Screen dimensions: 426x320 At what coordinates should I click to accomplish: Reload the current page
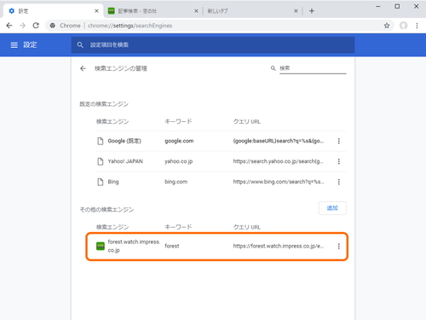click(x=36, y=26)
